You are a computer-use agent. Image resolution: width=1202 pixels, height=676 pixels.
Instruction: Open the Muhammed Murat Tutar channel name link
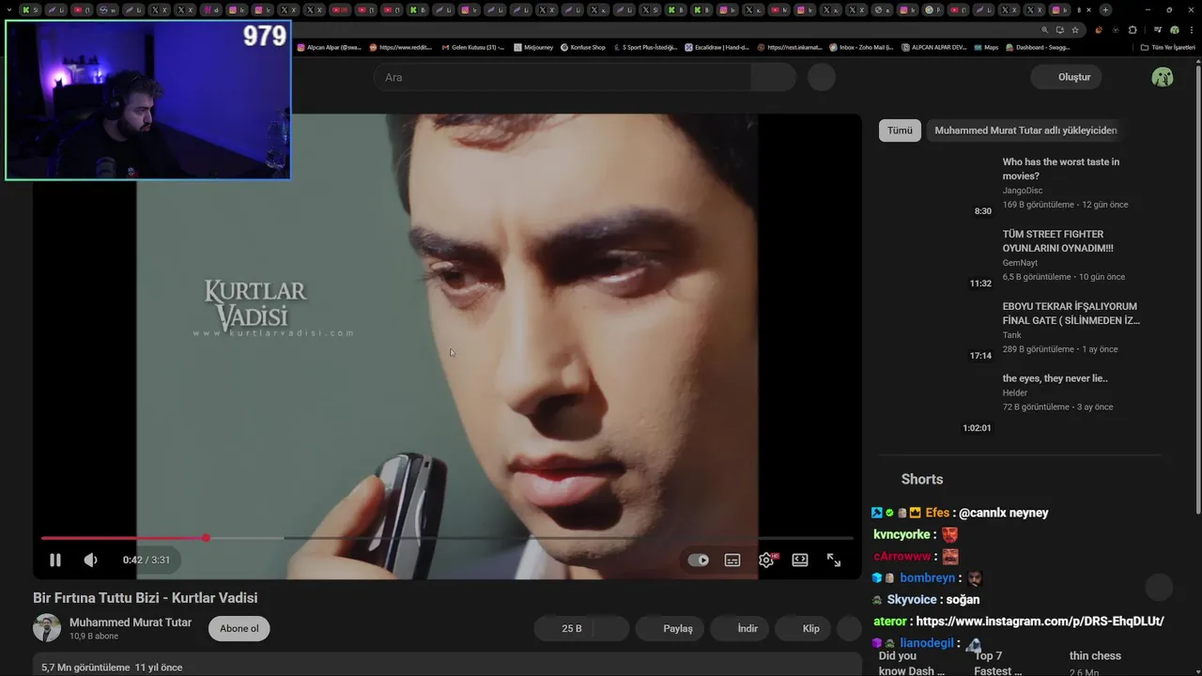click(131, 622)
